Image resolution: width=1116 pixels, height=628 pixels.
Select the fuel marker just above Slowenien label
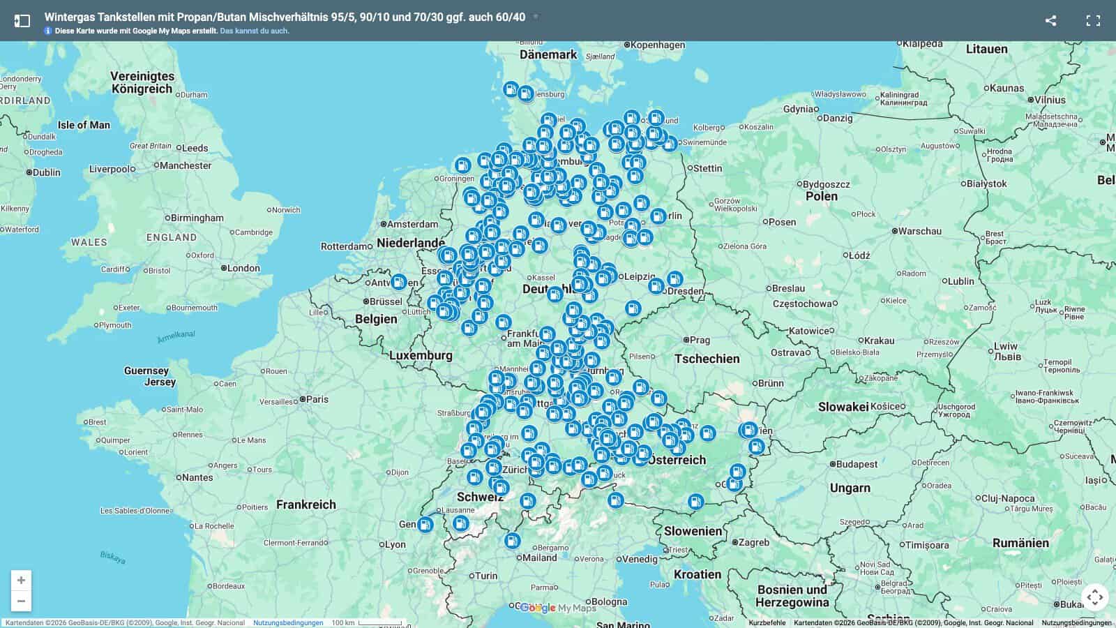click(x=695, y=501)
